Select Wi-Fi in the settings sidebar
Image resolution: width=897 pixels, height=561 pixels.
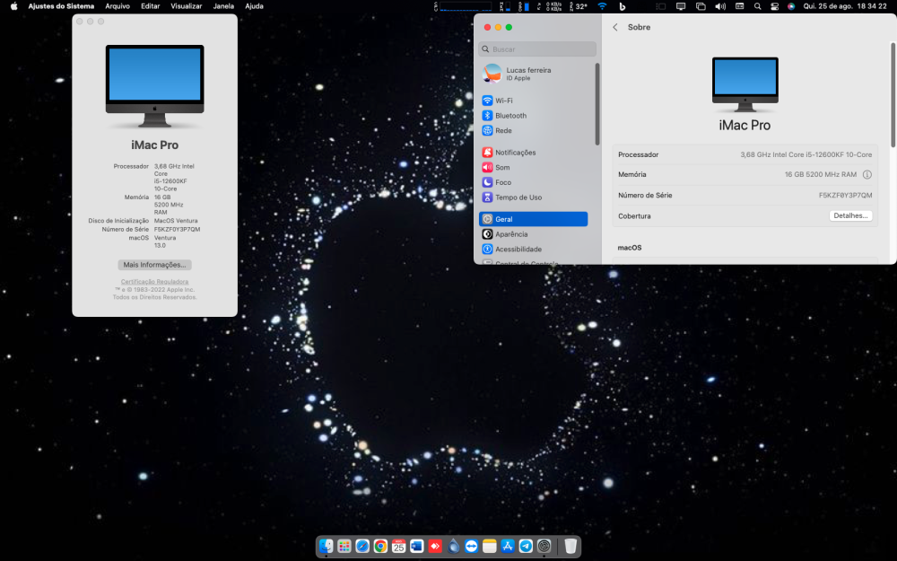point(533,101)
